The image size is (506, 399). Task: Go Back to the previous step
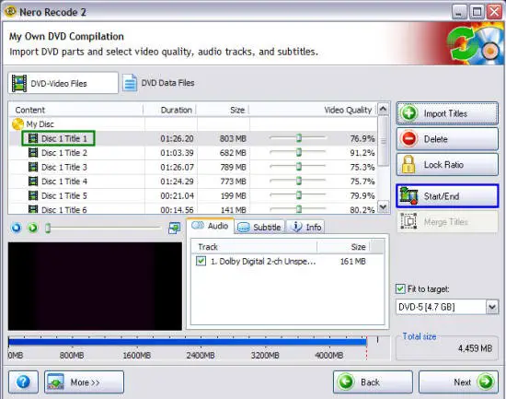[x=373, y=381]
